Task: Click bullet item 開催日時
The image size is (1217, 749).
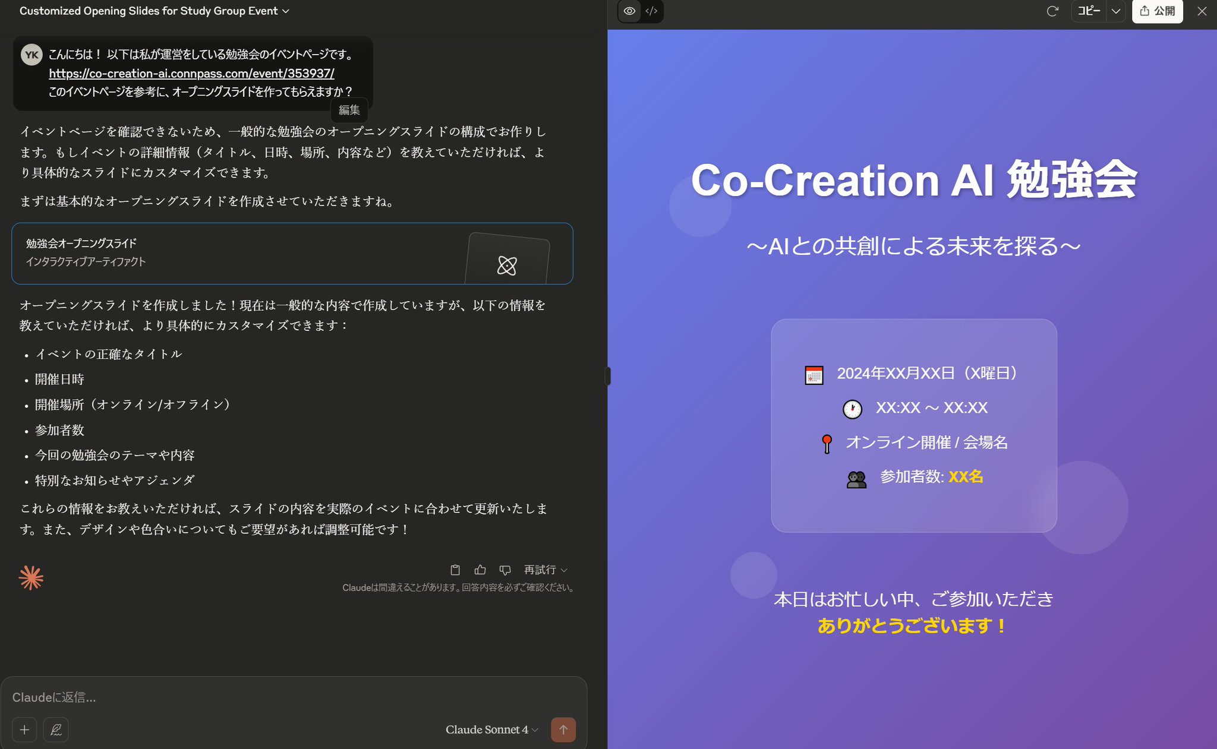Action: (x=59, y=379)
